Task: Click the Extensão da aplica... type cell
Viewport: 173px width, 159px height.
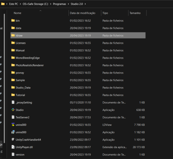Action: [x=114, y=147]
